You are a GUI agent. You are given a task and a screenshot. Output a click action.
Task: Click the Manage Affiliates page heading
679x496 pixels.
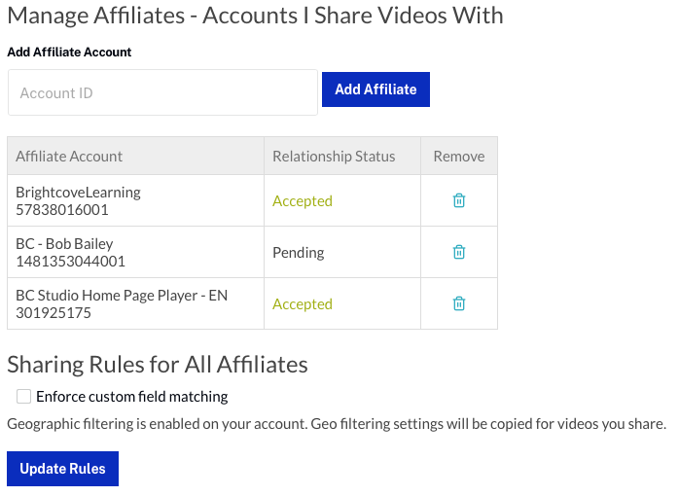[x=255, y=16]
